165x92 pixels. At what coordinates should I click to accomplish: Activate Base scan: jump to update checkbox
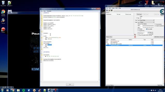[x=108, y=44]
